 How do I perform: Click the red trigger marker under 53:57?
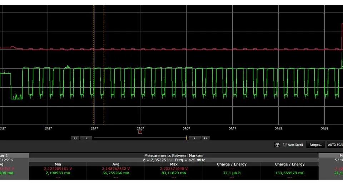point(140,132)
